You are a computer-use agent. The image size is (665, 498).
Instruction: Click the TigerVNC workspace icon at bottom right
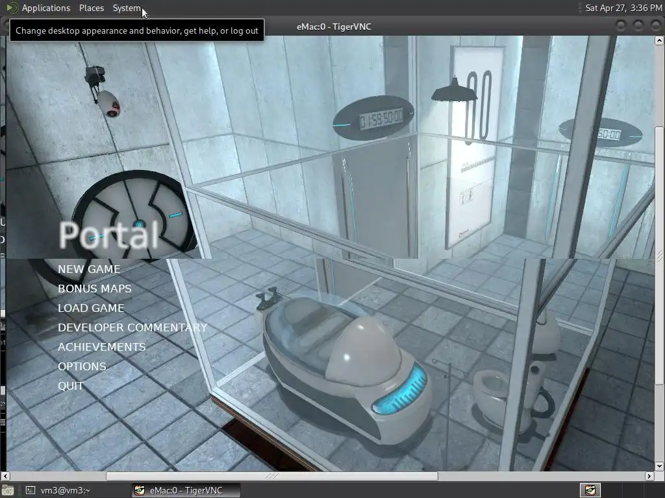590,490
